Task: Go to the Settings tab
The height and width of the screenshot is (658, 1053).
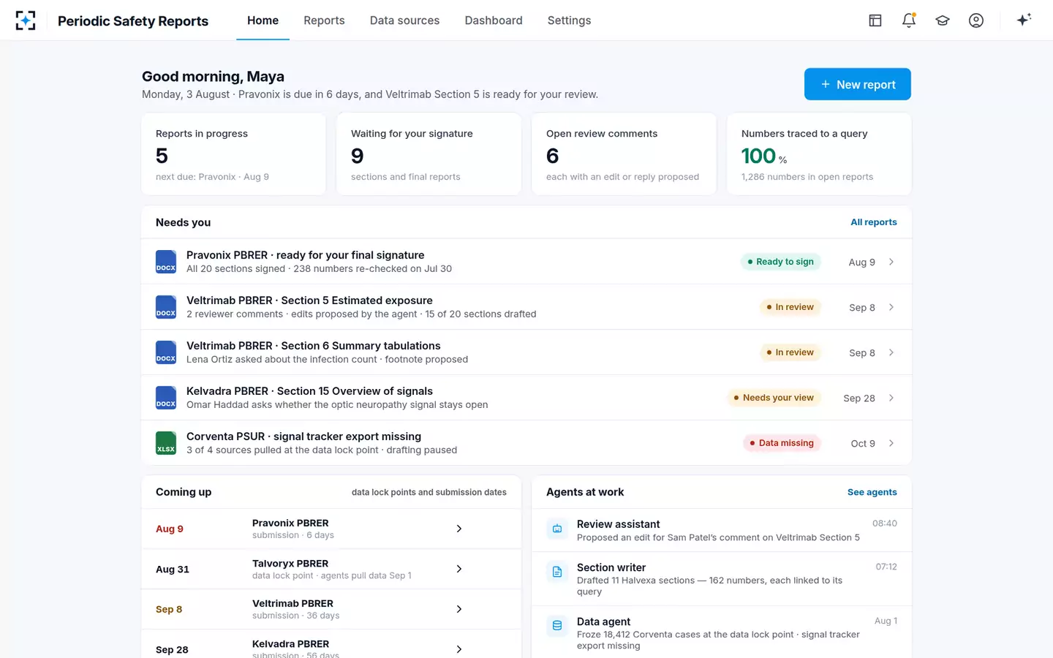Action: [x=569, y=20]
